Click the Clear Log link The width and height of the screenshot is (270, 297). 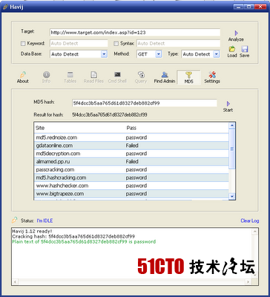[250, 221]
